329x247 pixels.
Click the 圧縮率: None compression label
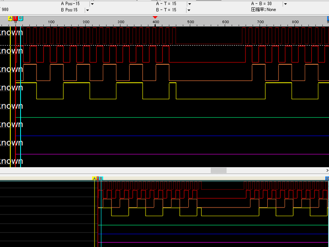tap(263, 9)
